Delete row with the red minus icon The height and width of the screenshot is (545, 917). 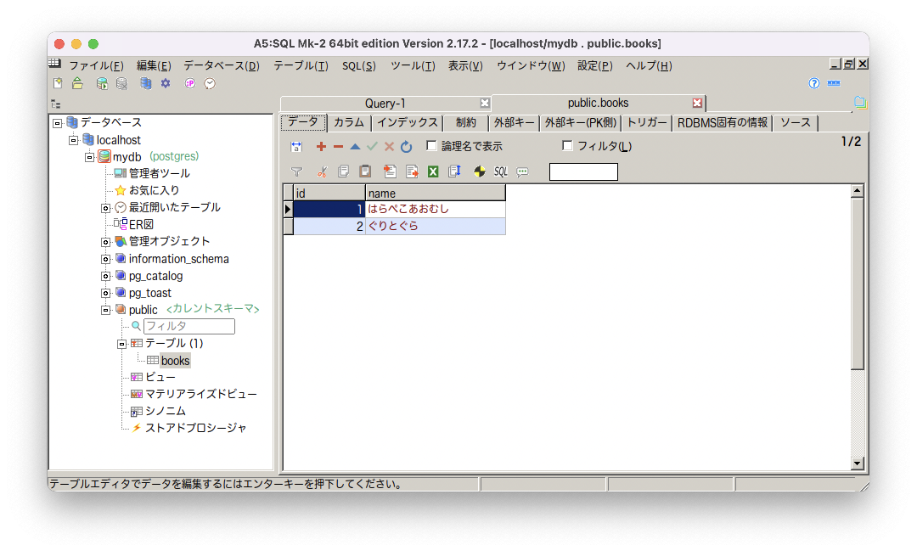pyautogui.click(x=338, y=146)
